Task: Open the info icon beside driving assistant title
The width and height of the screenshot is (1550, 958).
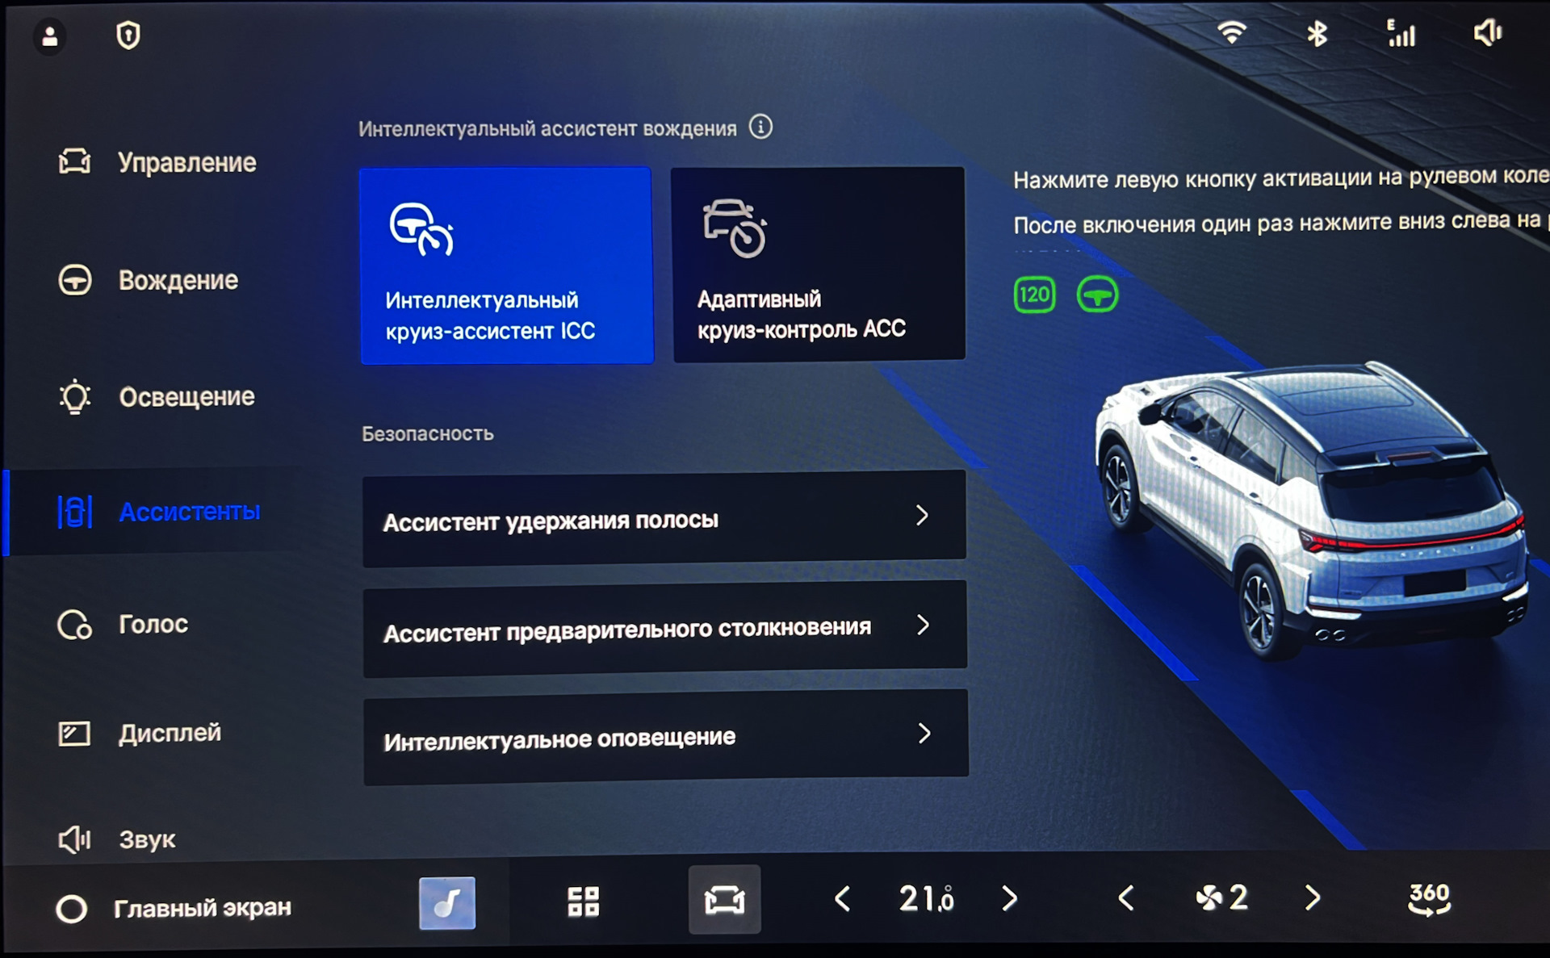Action: point(760,127)
